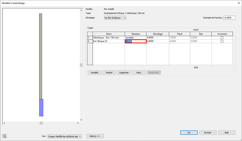242x141 pixels.
Task: Select row 2 via its row number header
Action: click(90, 41)
